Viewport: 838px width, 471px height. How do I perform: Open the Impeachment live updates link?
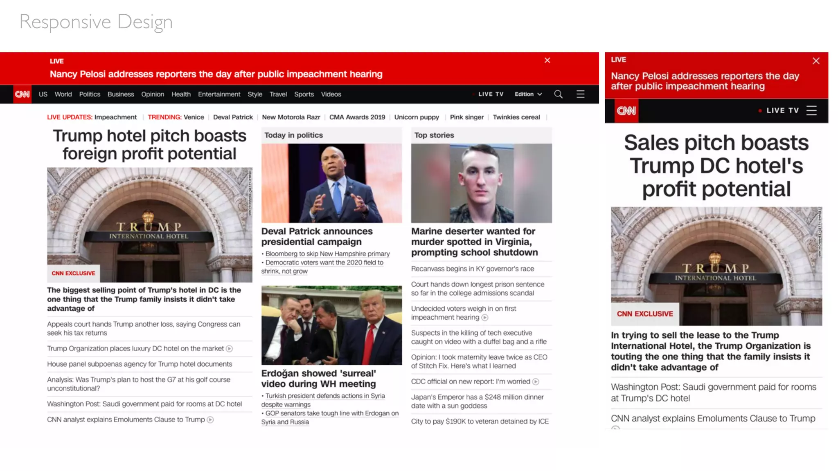click(x=115, y=117)
